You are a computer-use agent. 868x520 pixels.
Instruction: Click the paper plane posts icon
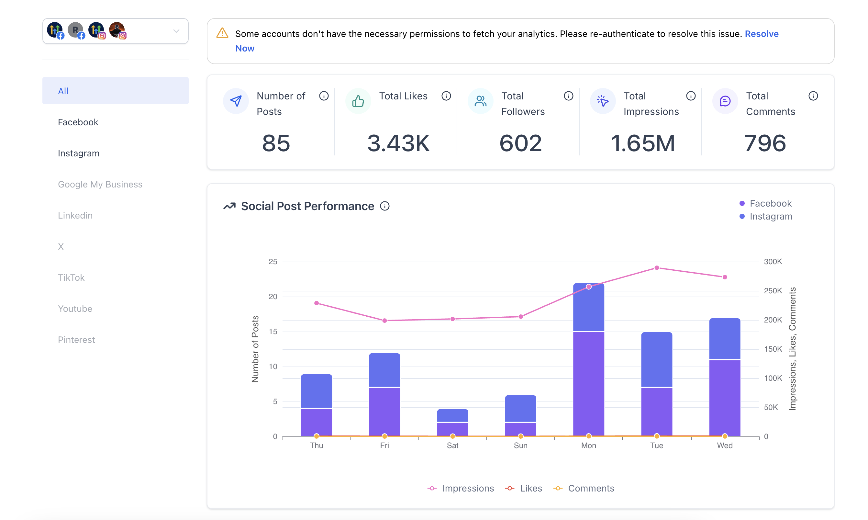tap(236, 101)
